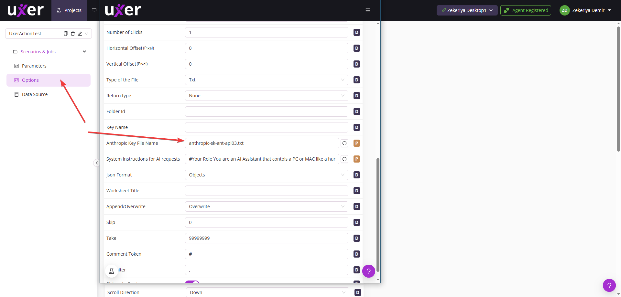Click the Take input field

click(x=267, y=238)
